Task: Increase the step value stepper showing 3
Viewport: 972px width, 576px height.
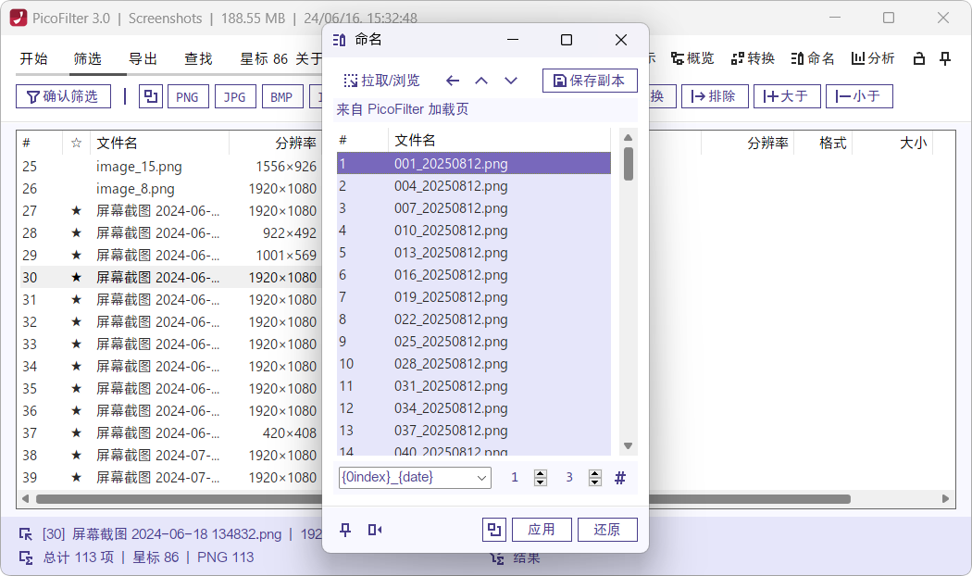Action: click(x=595, y=473)
